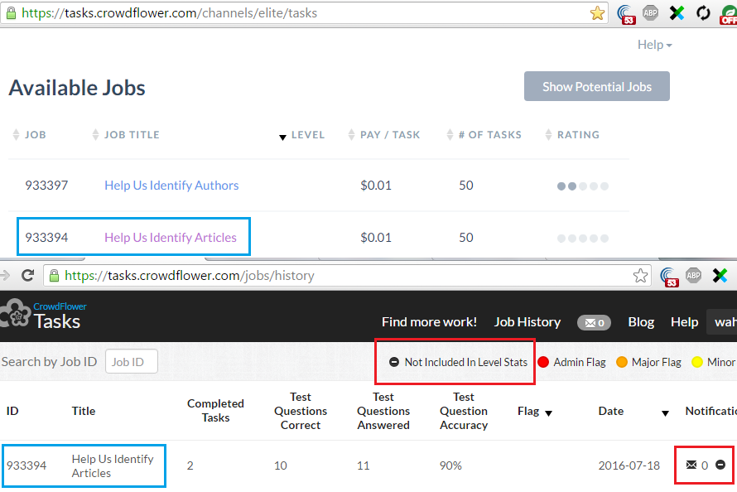Click the lock icon of the elite tasks URL

(12, 13)
